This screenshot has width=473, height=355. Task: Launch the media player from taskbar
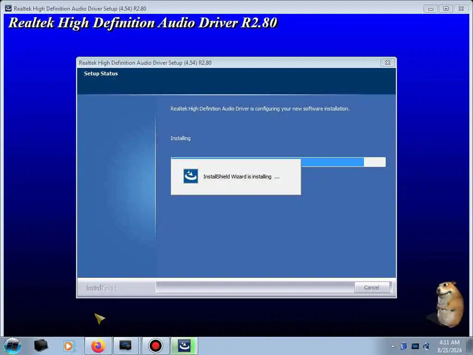[x=68, y=346]
